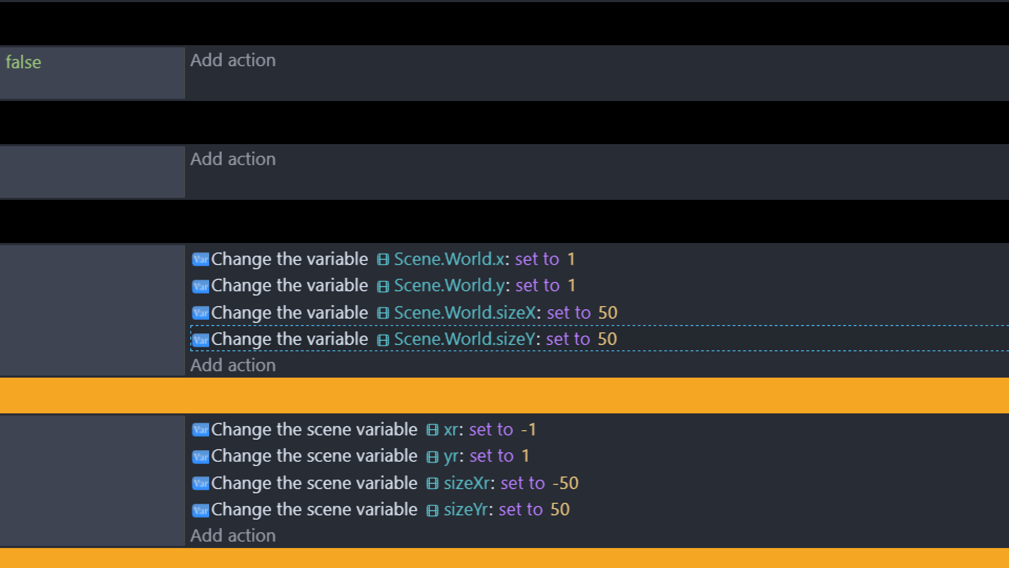Click the structure icon before Scene.World.sizeX
Screen dimensions: 1009x568
pyautogui.click(x=383, y=312)
